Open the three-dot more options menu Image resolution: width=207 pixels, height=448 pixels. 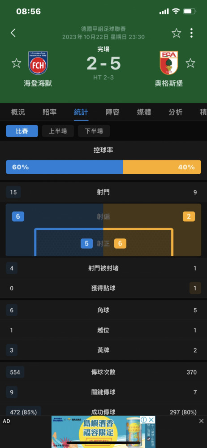192,33
